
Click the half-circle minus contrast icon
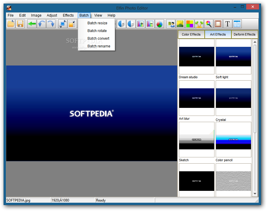[131, 24]
